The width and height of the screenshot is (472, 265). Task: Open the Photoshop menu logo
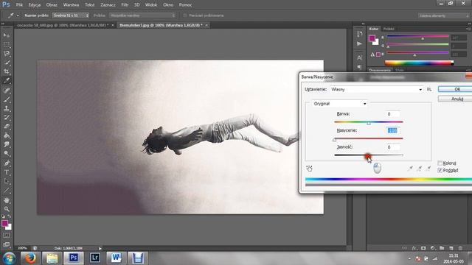coord(6,4)
